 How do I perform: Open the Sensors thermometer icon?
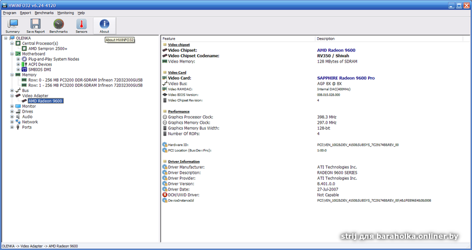pos(81,24)
